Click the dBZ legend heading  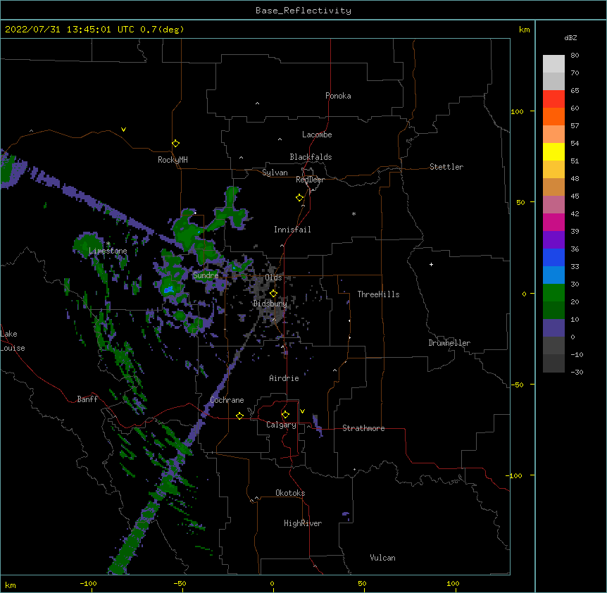tap(570, 37)
